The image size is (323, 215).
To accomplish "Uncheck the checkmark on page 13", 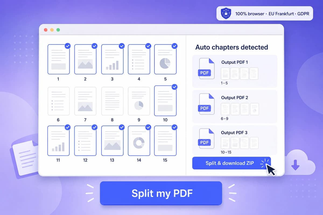I will [121, 127].
